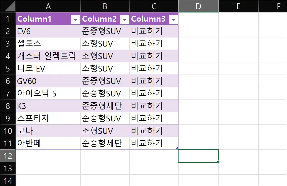The width and height of the screenshot is (287, 186).
Task: Select the cell containing 코나
Action: pos(48,131)
